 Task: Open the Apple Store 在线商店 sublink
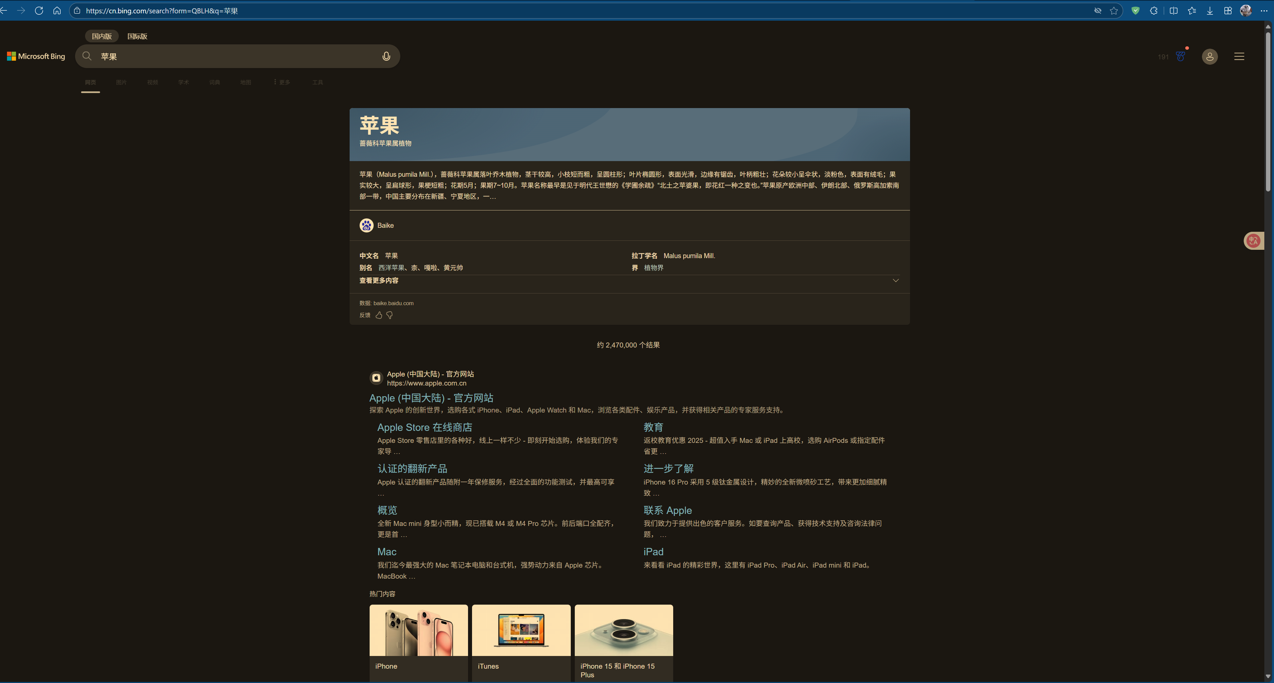(424, 427)
